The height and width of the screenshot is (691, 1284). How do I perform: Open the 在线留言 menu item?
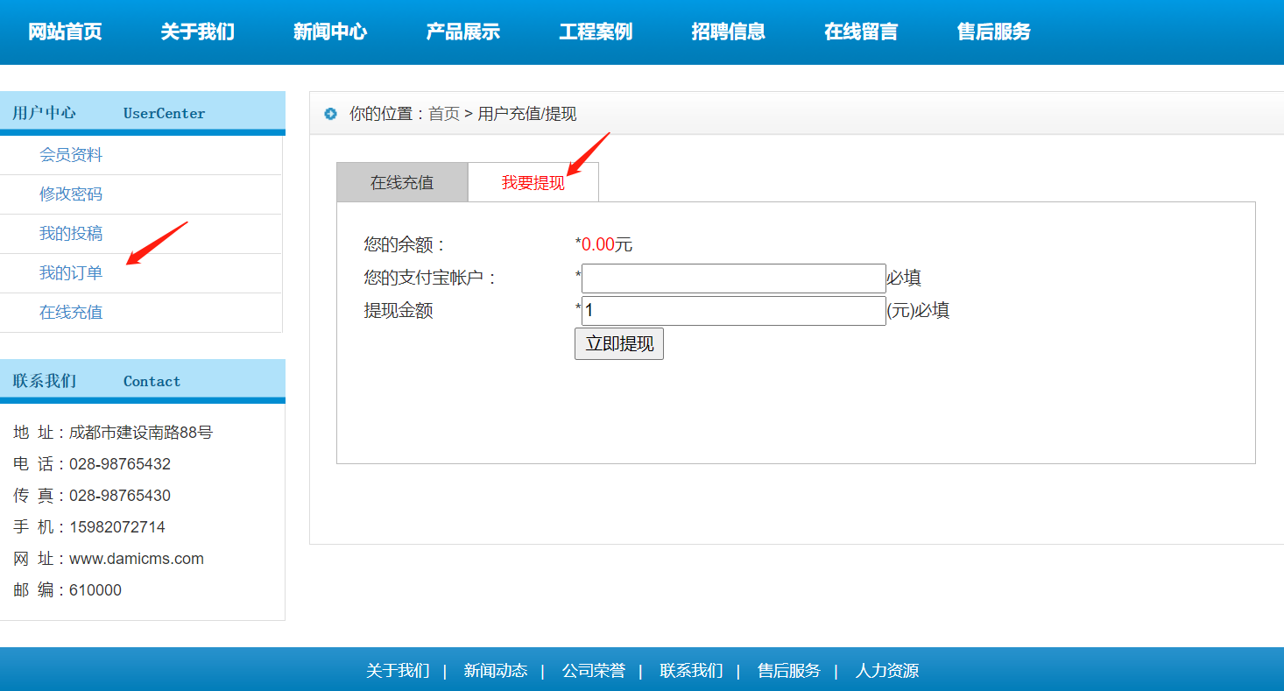(x=861, y=32)
